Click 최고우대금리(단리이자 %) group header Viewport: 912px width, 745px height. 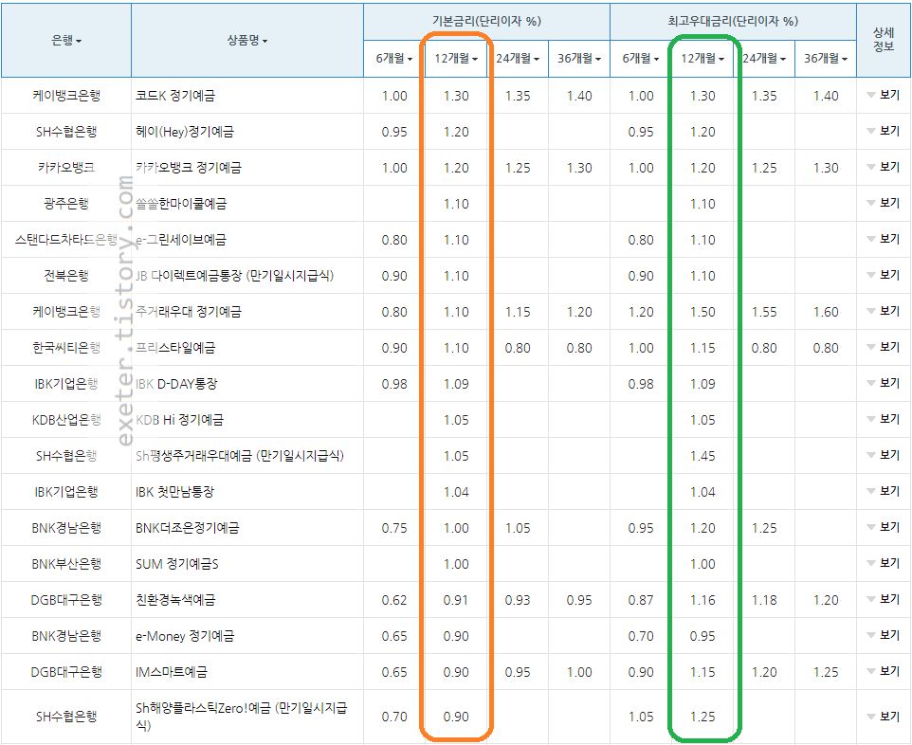click(x=733, y=22)
